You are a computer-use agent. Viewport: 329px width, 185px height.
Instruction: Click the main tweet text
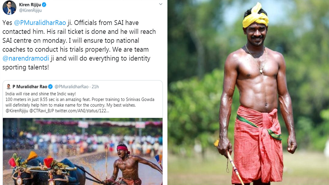79,45
